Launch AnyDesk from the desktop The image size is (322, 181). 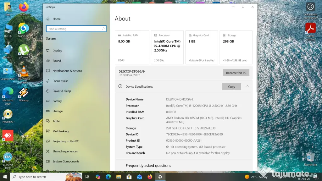(8, 137)
